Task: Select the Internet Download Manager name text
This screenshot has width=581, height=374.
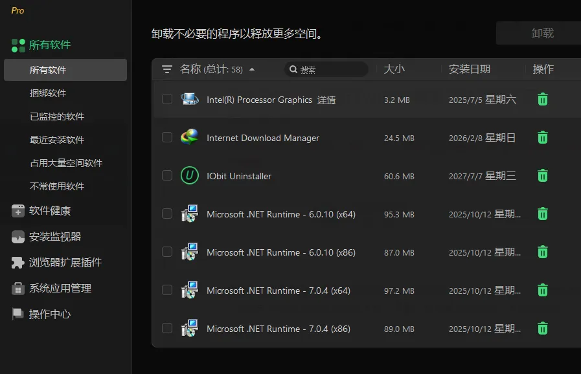Action: pyautogui.click(x=263, y=138)
